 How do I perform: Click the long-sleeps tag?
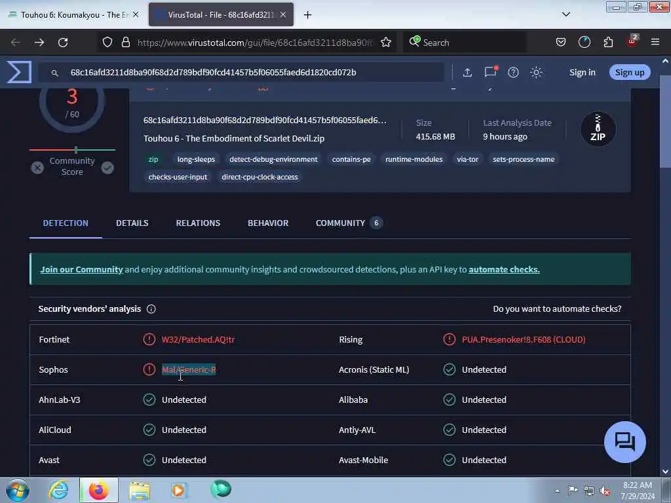(x=196, y=159)
